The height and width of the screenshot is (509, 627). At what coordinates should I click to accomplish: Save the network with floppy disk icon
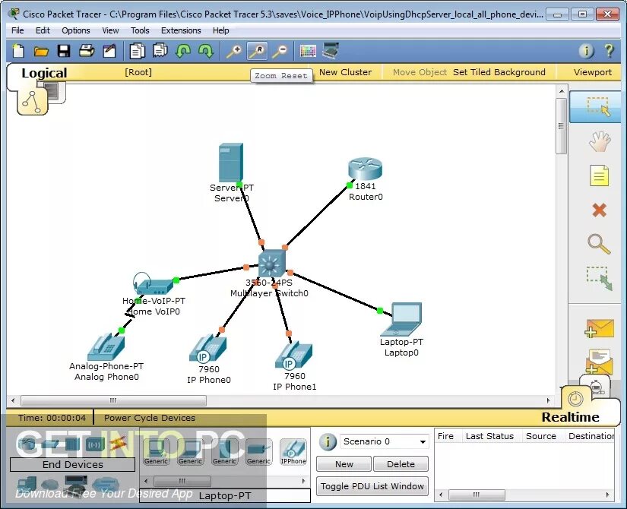pyautogui.click(x=64, y=51)
